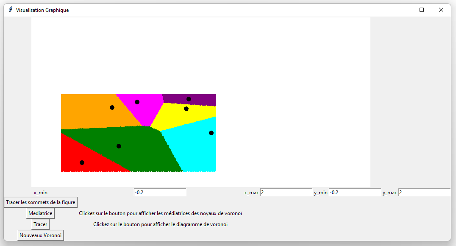Click the purple Voronoi region
Viewport: 456px width, 246px height.
point(203,99)
